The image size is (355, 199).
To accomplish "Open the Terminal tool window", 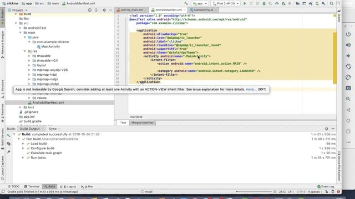I will [x=32, y=187].
